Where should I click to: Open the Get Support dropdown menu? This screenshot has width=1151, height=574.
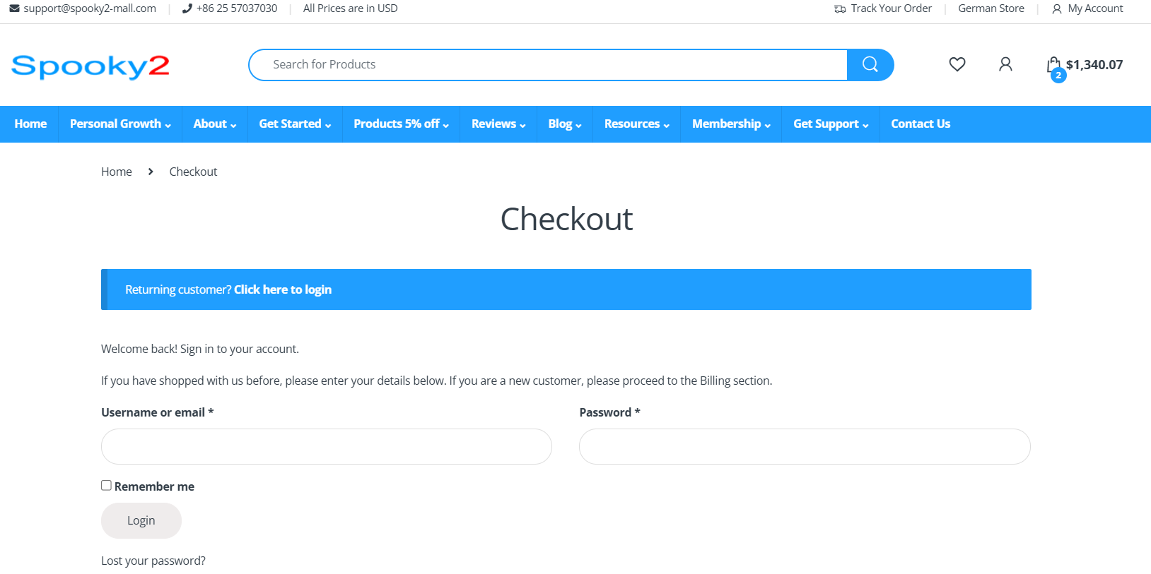tap(830, 124)
